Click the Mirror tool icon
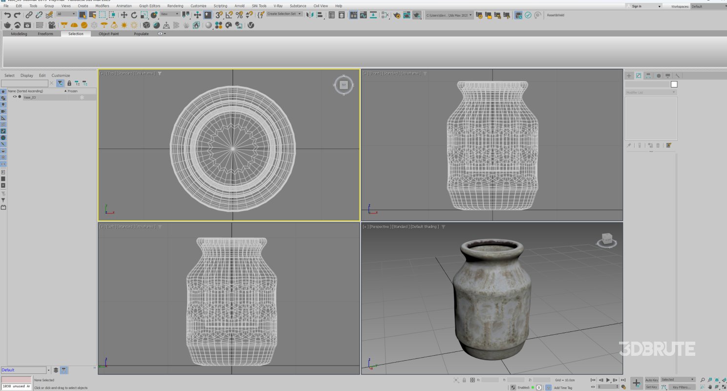 pos(310,15)
